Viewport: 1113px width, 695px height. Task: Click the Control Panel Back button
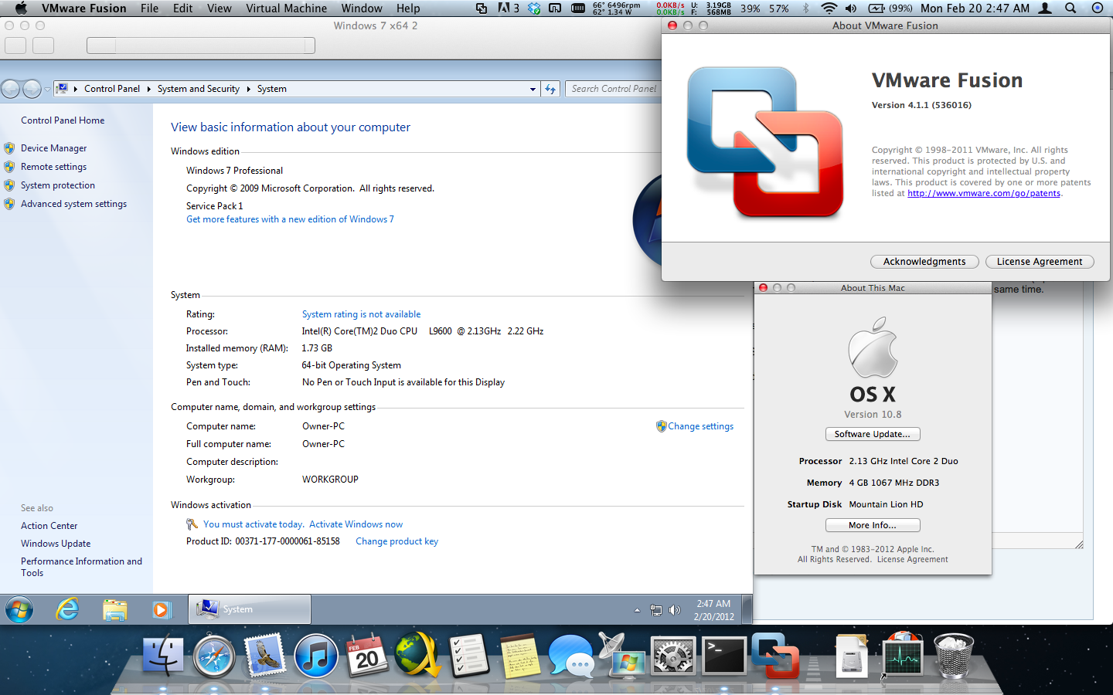click(x=10, y=89)
